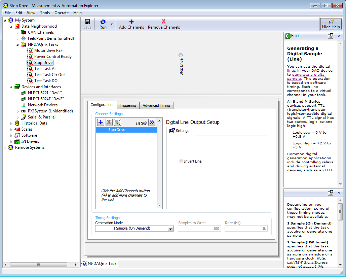Click the lower help pane layout icon
This screenshot has width=346, height=277.
[x=330, y=193]
